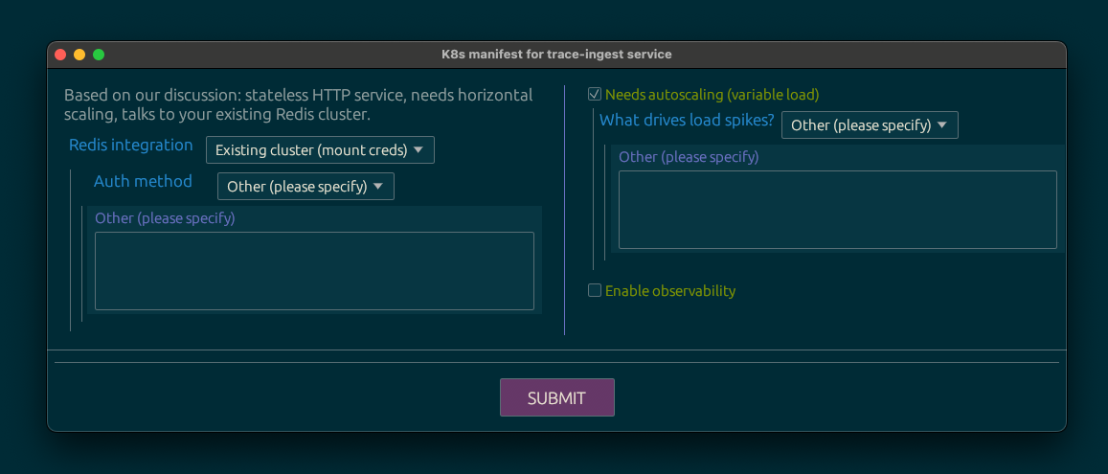Open the load spikes driver dropdown
1108x474 pixels.
coord(870,125)
